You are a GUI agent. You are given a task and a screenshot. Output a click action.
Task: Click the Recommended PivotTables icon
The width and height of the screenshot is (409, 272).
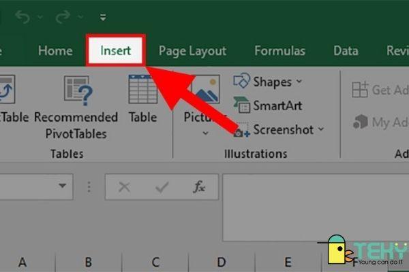pos(78,90)
